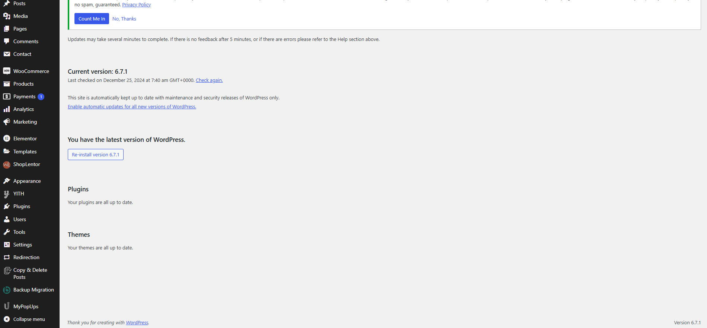The width and height of the screenshot is (707, 328).
Task: Click the Contact envelope icon
Action: coord(7,54)
